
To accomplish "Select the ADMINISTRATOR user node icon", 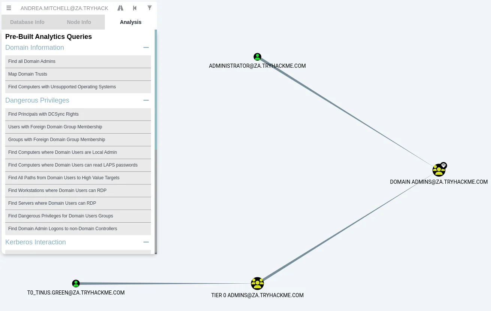I will (x=257, y=57).
